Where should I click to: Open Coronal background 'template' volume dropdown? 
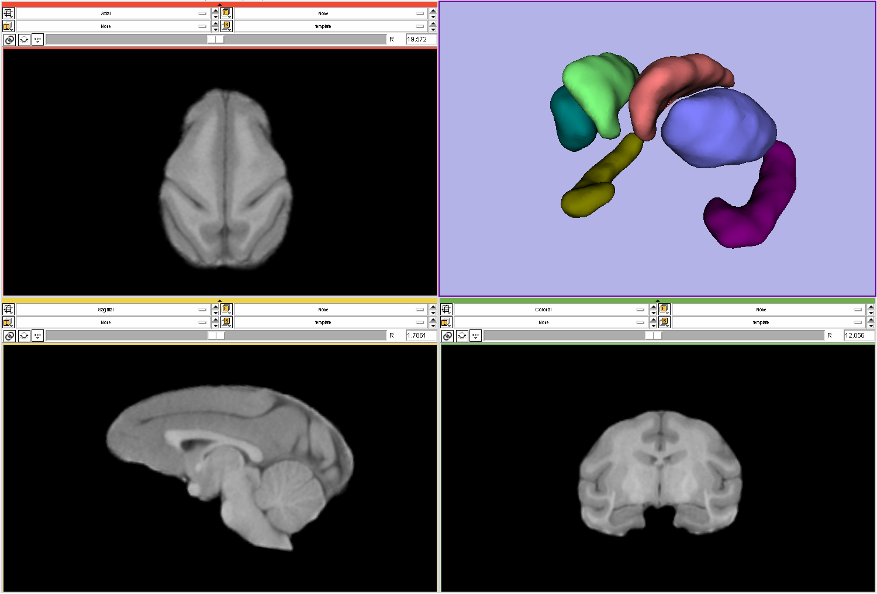click(x=767, y=322)
